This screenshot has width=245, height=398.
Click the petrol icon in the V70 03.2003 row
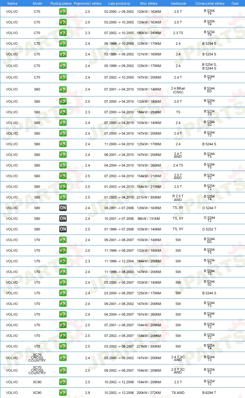click(x=63, y=346)
